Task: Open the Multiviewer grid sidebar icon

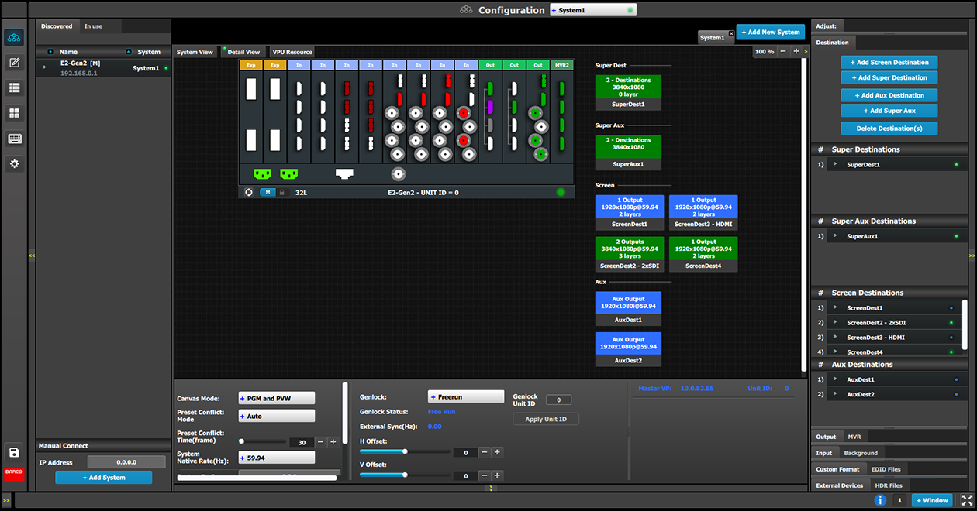Action: click(14, 114)
